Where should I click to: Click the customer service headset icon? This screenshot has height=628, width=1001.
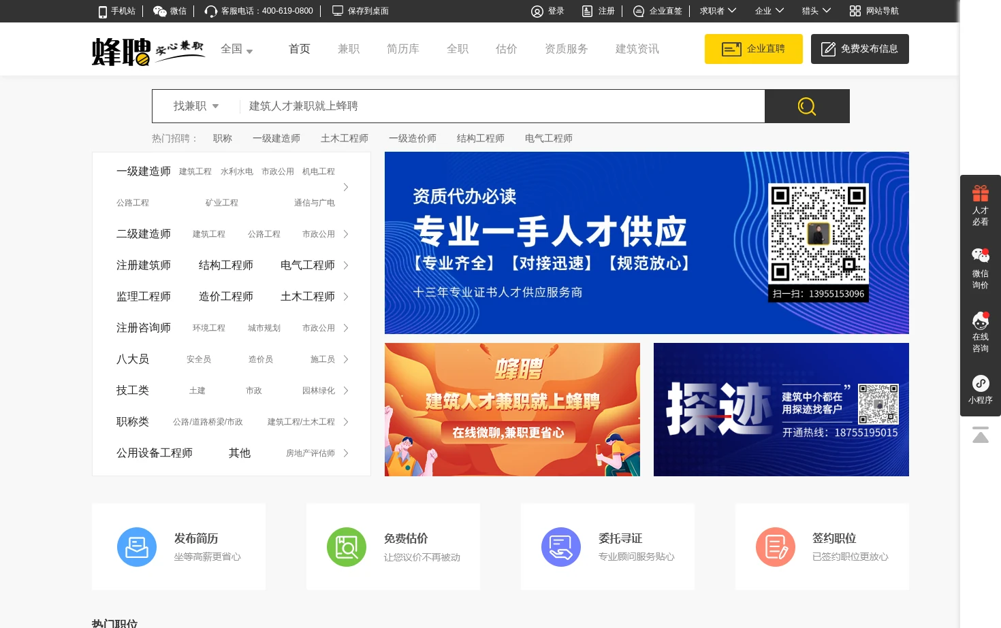click(211, 12)
